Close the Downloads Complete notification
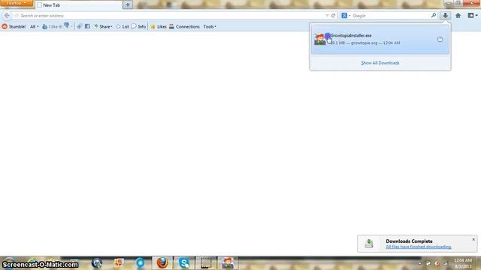The image size is (481, 270). [x=473, y=239]
